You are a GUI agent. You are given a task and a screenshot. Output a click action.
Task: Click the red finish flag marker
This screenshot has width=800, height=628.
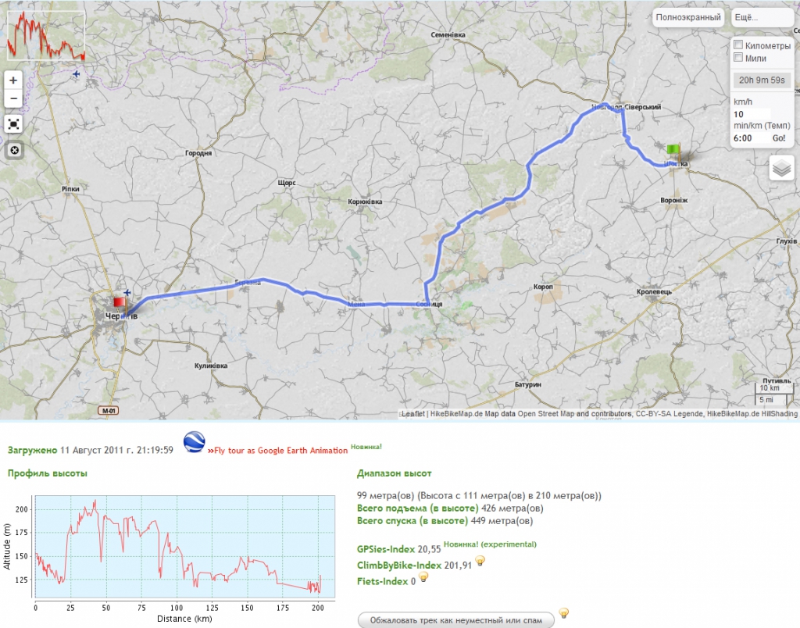pyautogui.click(x=119, y=302)
